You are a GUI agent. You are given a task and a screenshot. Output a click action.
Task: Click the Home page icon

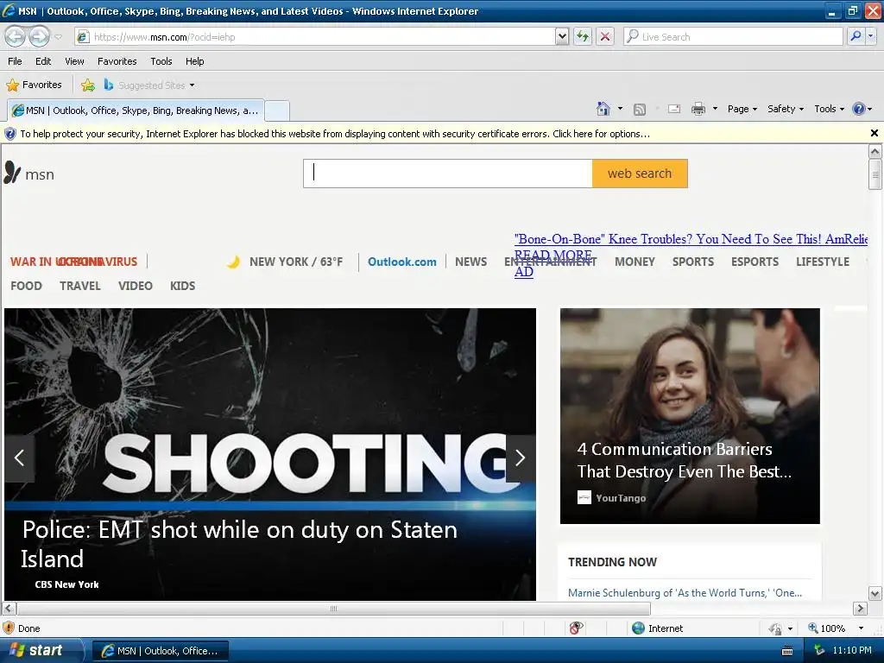pyautogui.click(x=603, y=109)
